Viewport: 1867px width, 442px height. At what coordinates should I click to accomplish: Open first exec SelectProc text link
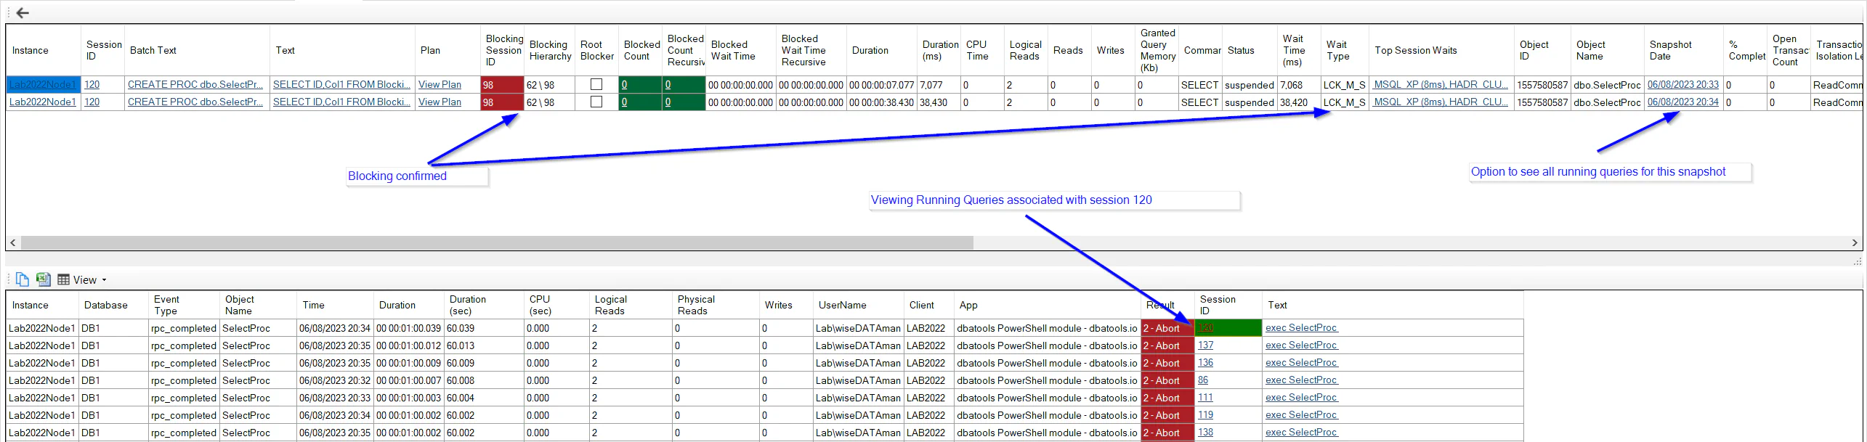(x=1300, y=328)
